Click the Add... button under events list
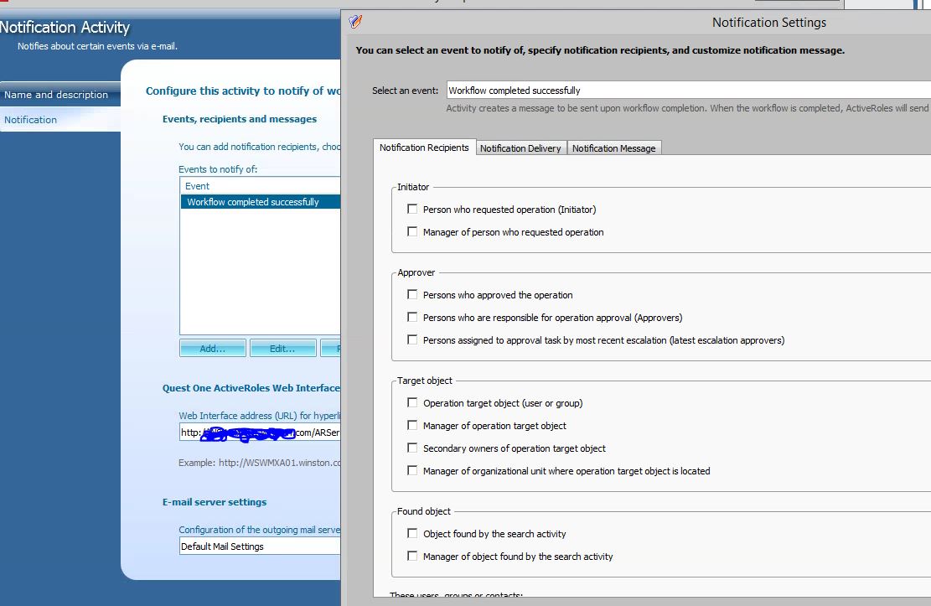The width and height of the screenshot is (931, 606). point(213,348)
